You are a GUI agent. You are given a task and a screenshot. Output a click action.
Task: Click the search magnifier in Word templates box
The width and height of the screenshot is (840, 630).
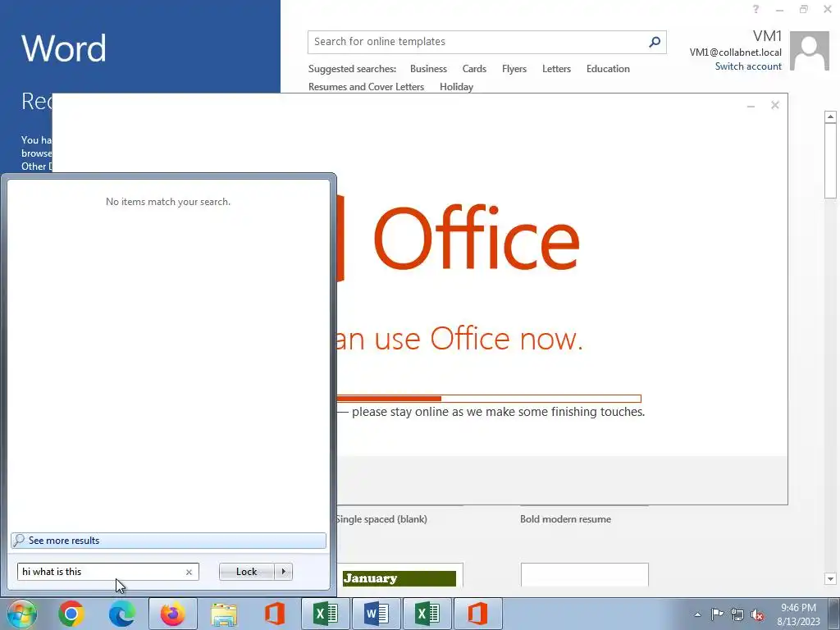click(654, 42)
